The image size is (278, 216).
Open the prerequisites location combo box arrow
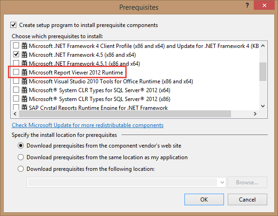222,182
